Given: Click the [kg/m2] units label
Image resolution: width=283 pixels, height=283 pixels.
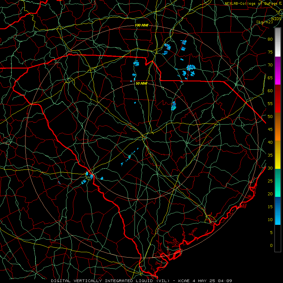Looking at the screenshot, I should (264, 22).
